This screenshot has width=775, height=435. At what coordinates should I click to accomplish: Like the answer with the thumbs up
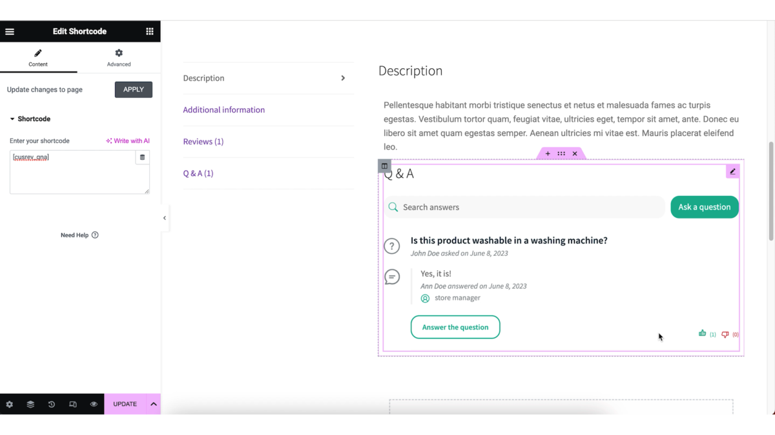pos(702,333)
